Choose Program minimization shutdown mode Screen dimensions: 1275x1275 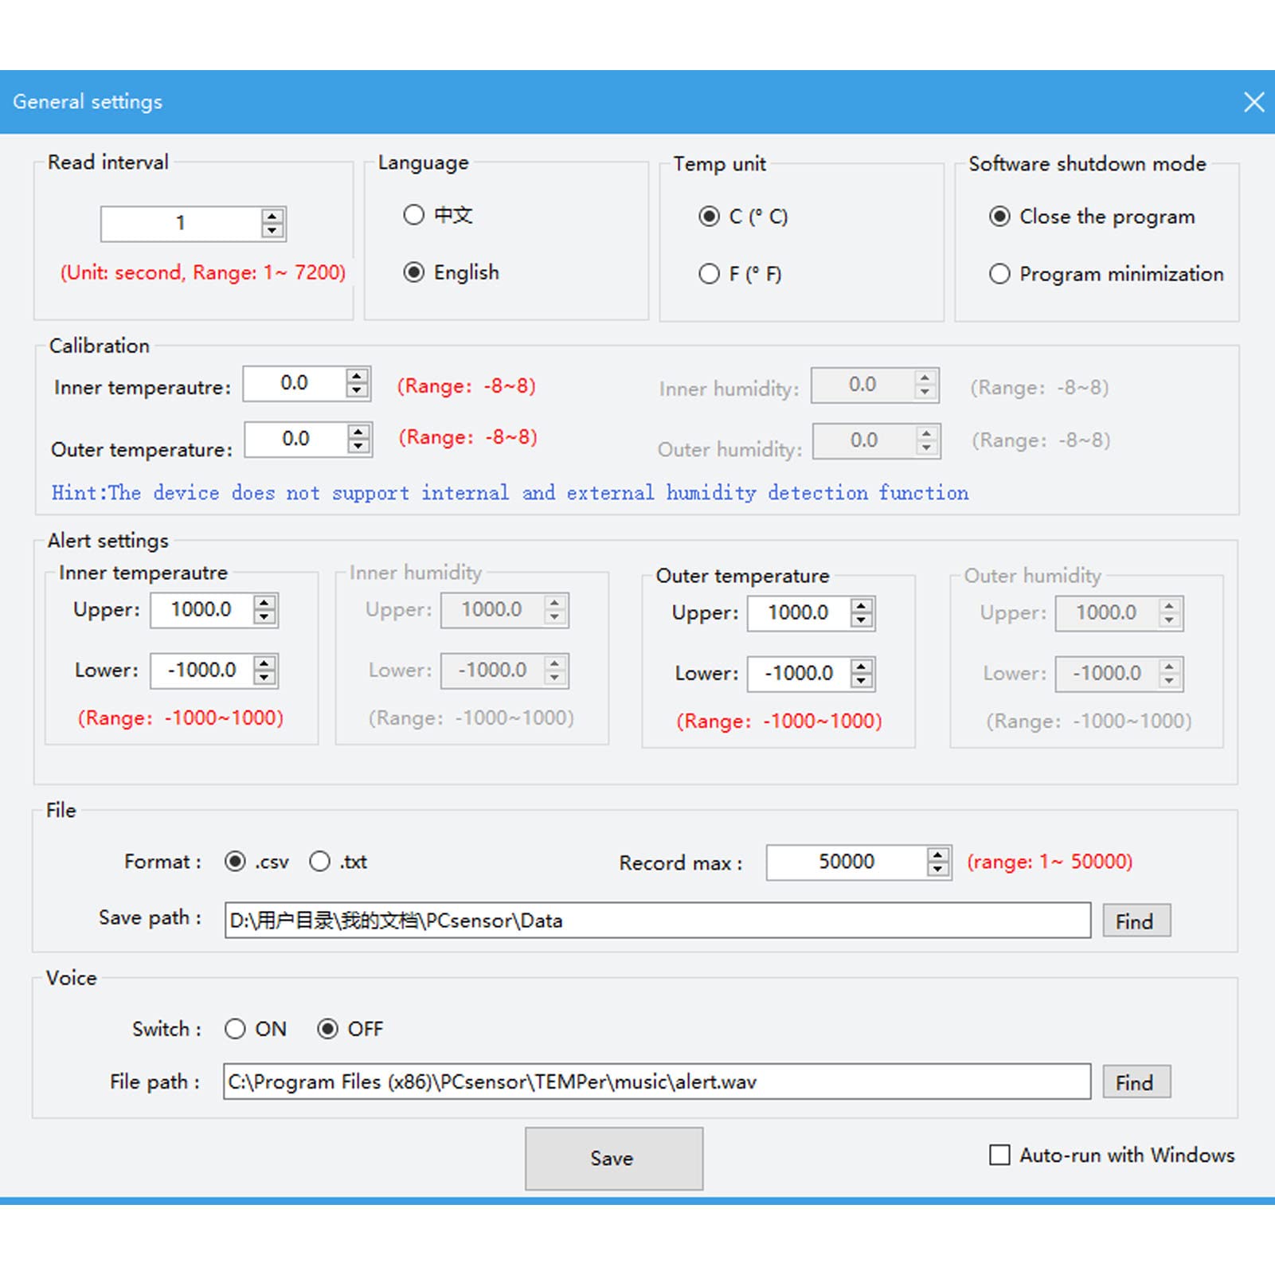pyautogui.click(x=999, y=274)
